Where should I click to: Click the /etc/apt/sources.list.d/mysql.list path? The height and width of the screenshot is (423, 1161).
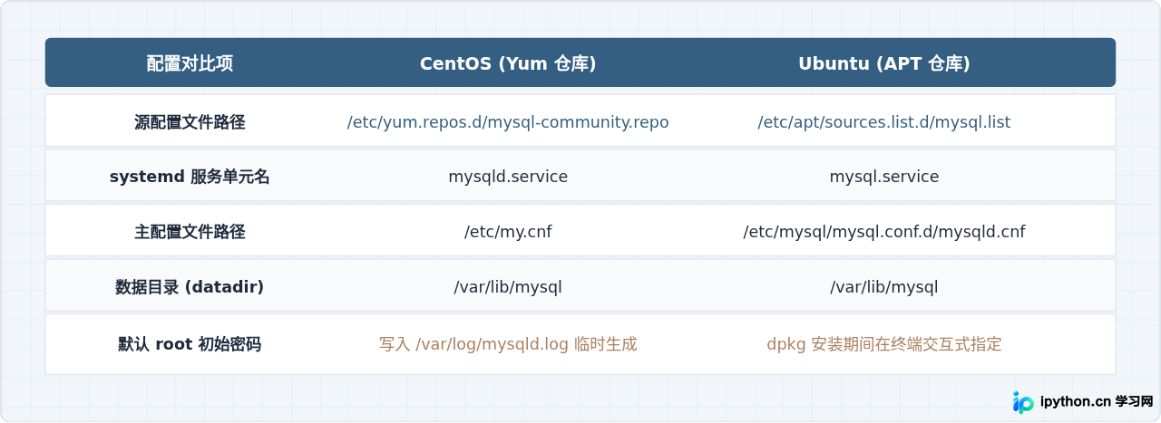(x=884, y=122)
